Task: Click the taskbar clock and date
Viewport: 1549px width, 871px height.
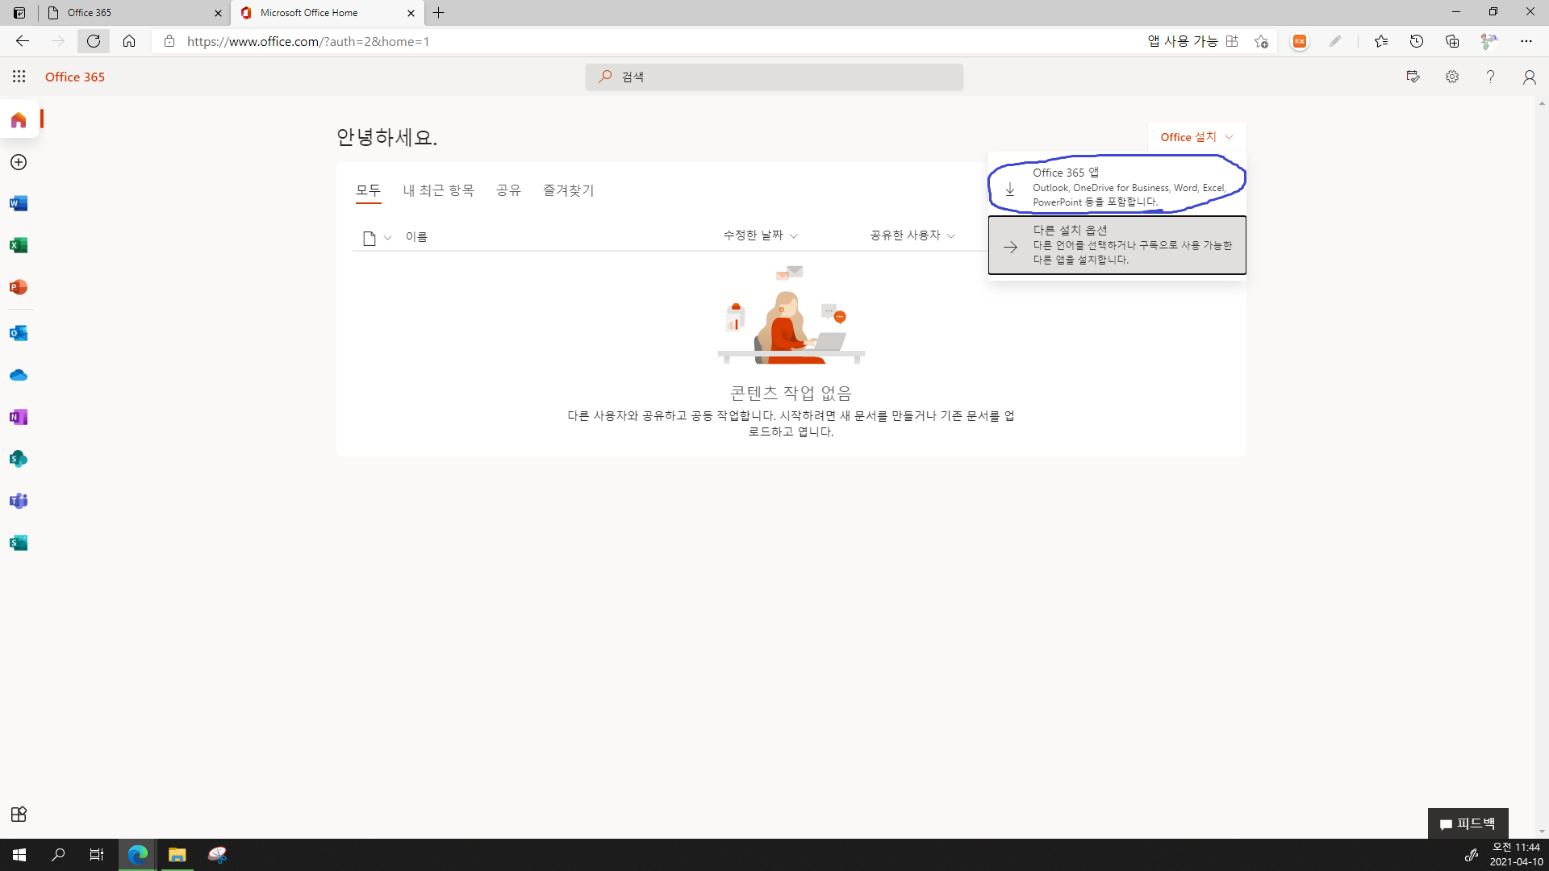Action: coord(1516,855)
